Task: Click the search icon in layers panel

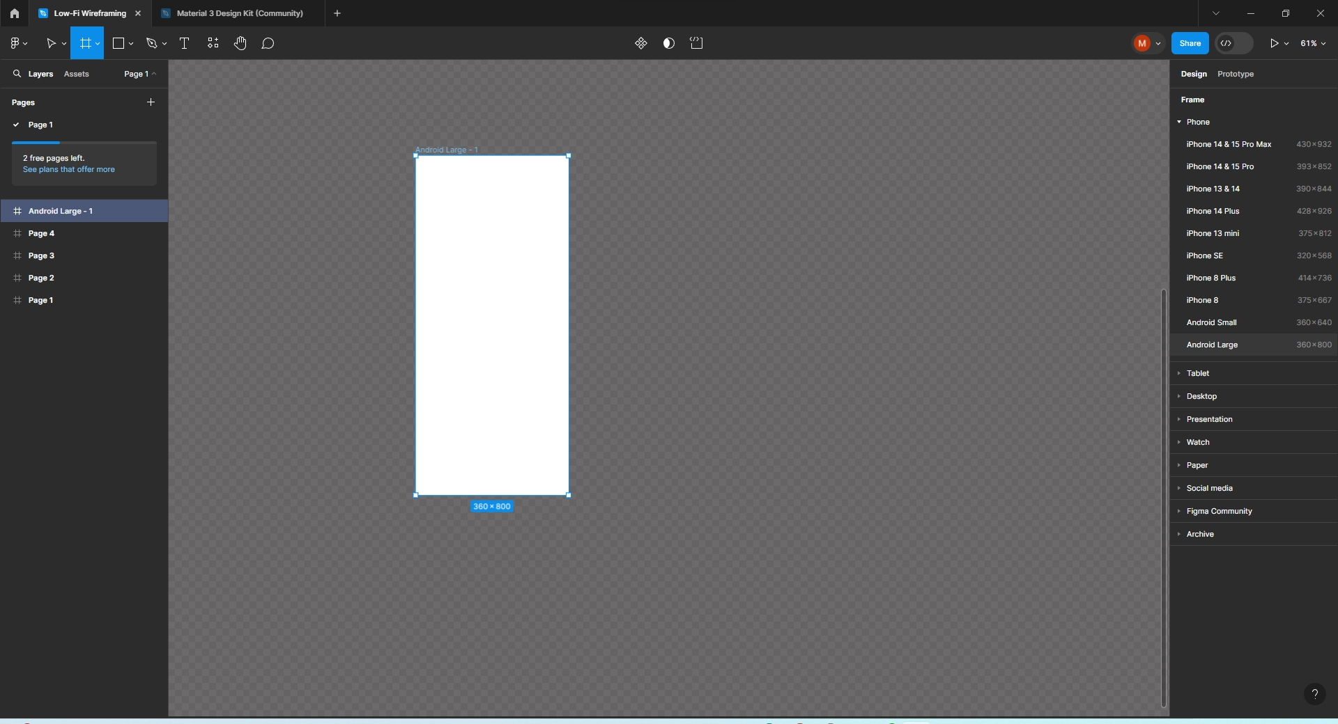Action: pyautogui.click(x=17, y=73)
